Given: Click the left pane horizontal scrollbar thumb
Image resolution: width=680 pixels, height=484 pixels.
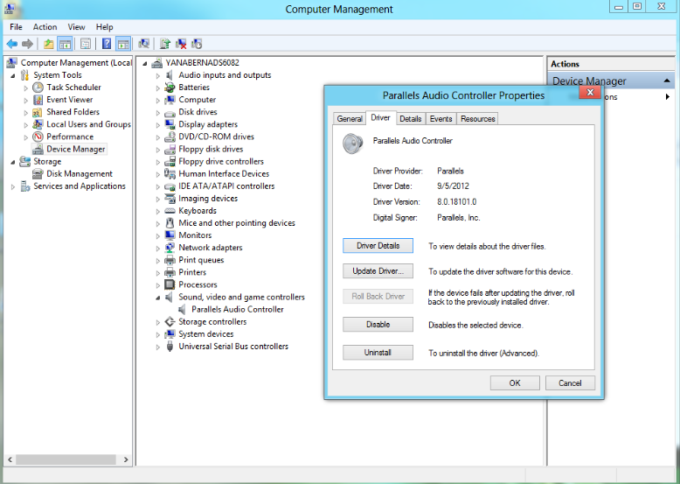Looking at the screenshot, I should point(66,459).
